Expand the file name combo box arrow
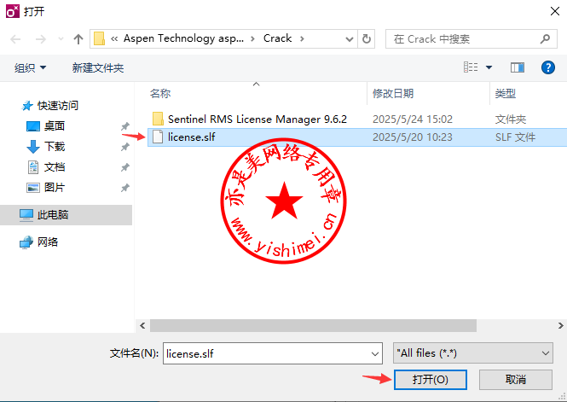The width and height of the screenshot is (567, 402). click(375, 353)
